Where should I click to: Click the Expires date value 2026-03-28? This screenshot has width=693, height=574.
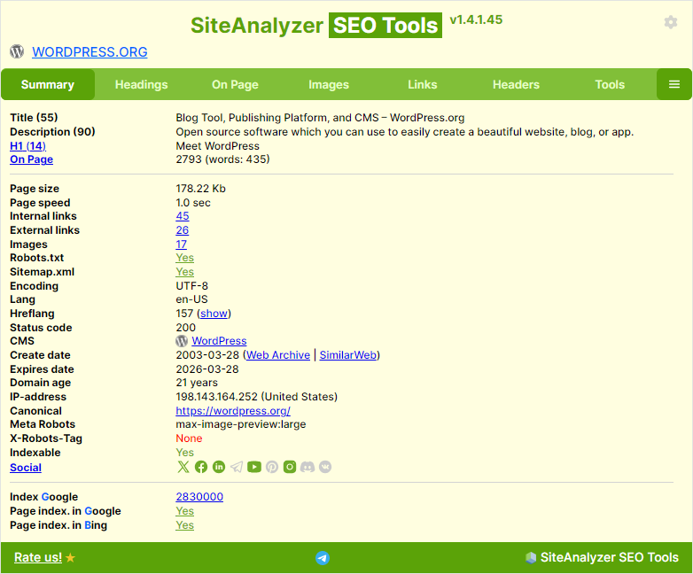click(207, 369)
